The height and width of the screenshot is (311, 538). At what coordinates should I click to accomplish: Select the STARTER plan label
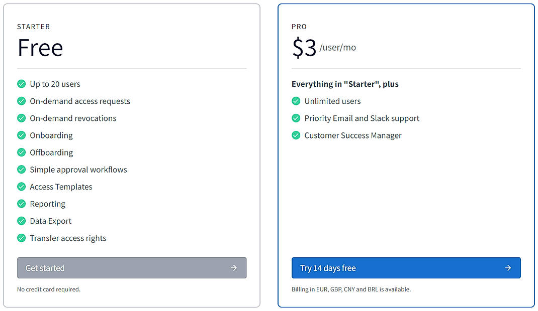tap(33, 27)
